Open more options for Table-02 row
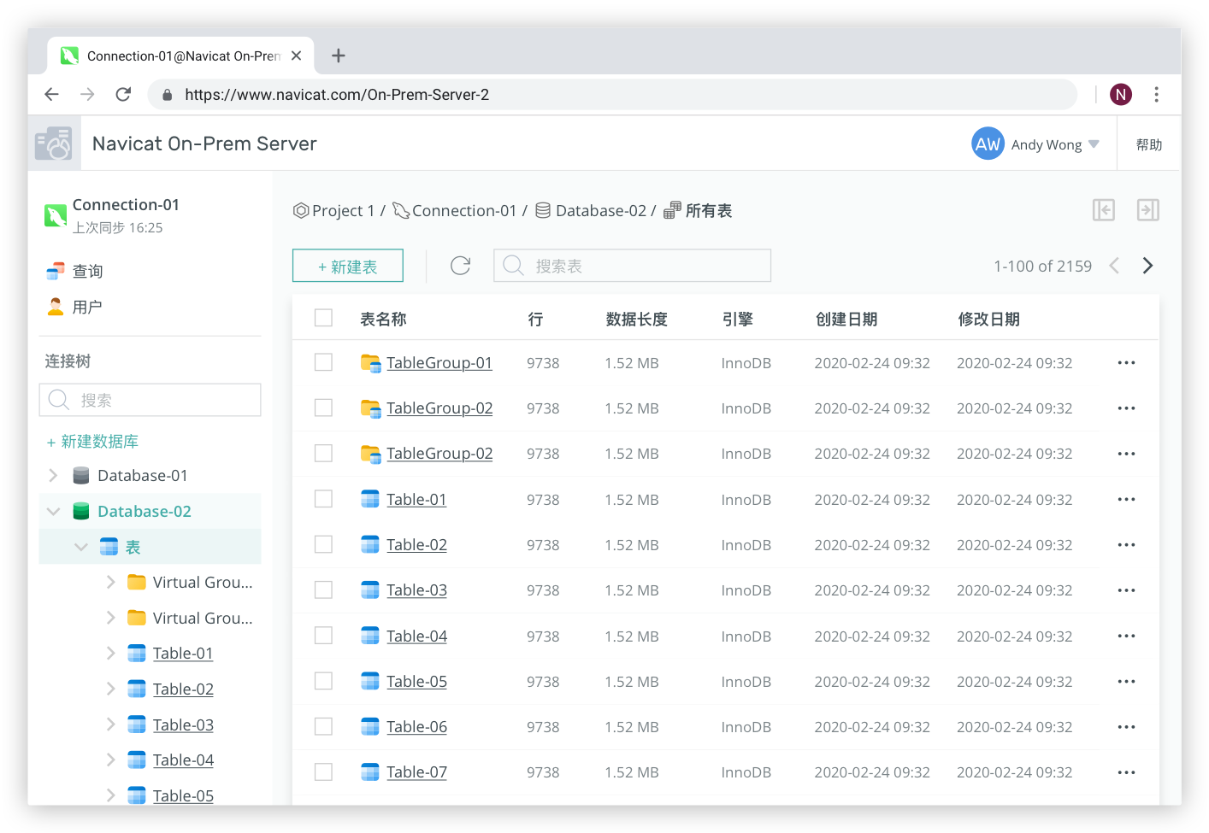This screenshot has height=833, width=1209. [x=1126, y=544]
